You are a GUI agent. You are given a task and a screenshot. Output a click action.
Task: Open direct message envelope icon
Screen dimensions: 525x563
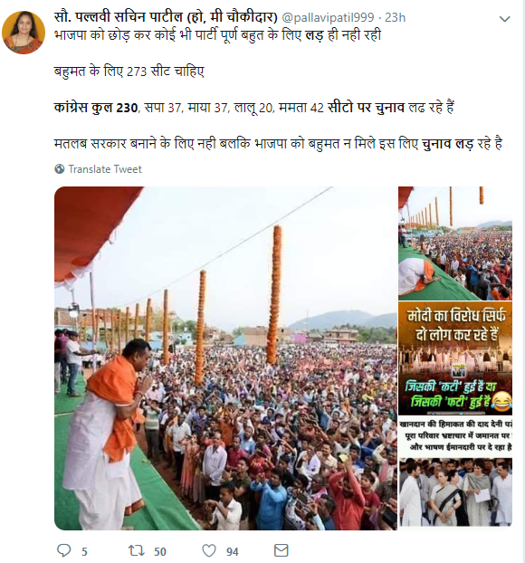[282, 550]
